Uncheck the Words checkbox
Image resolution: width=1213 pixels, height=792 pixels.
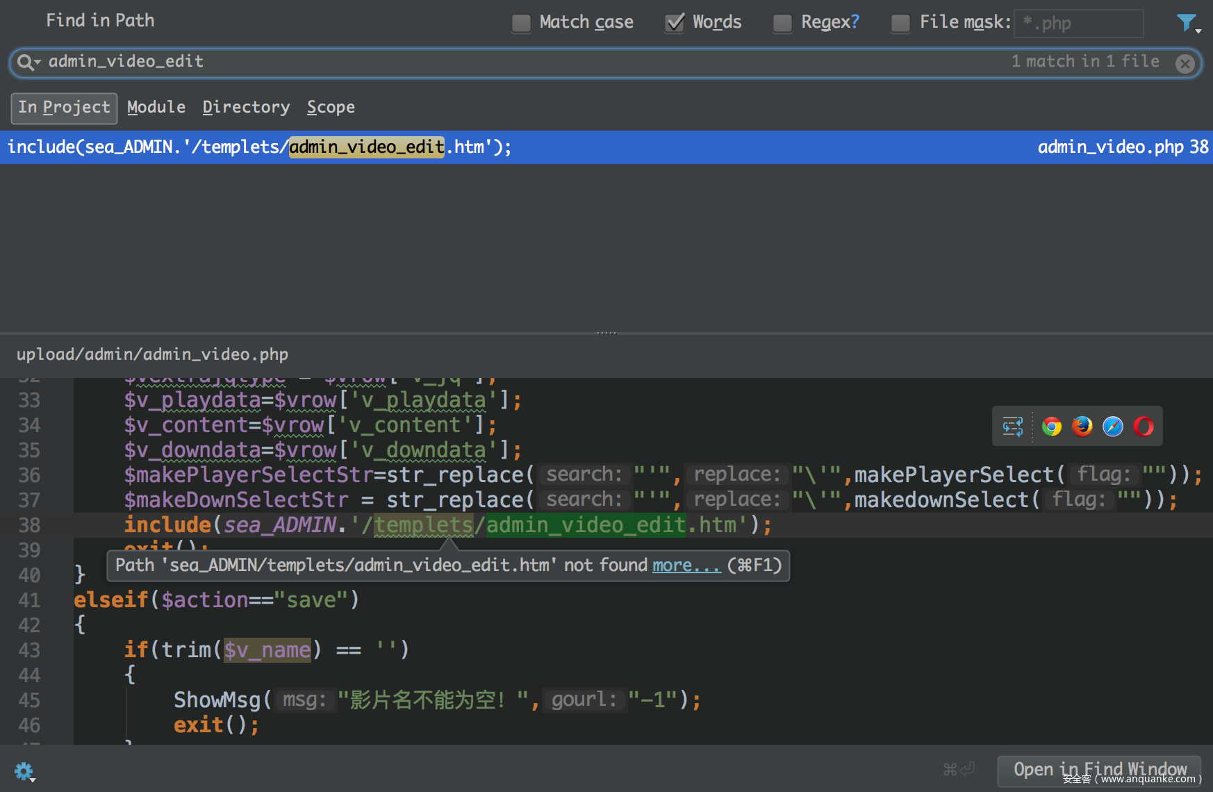coord(674,23)
